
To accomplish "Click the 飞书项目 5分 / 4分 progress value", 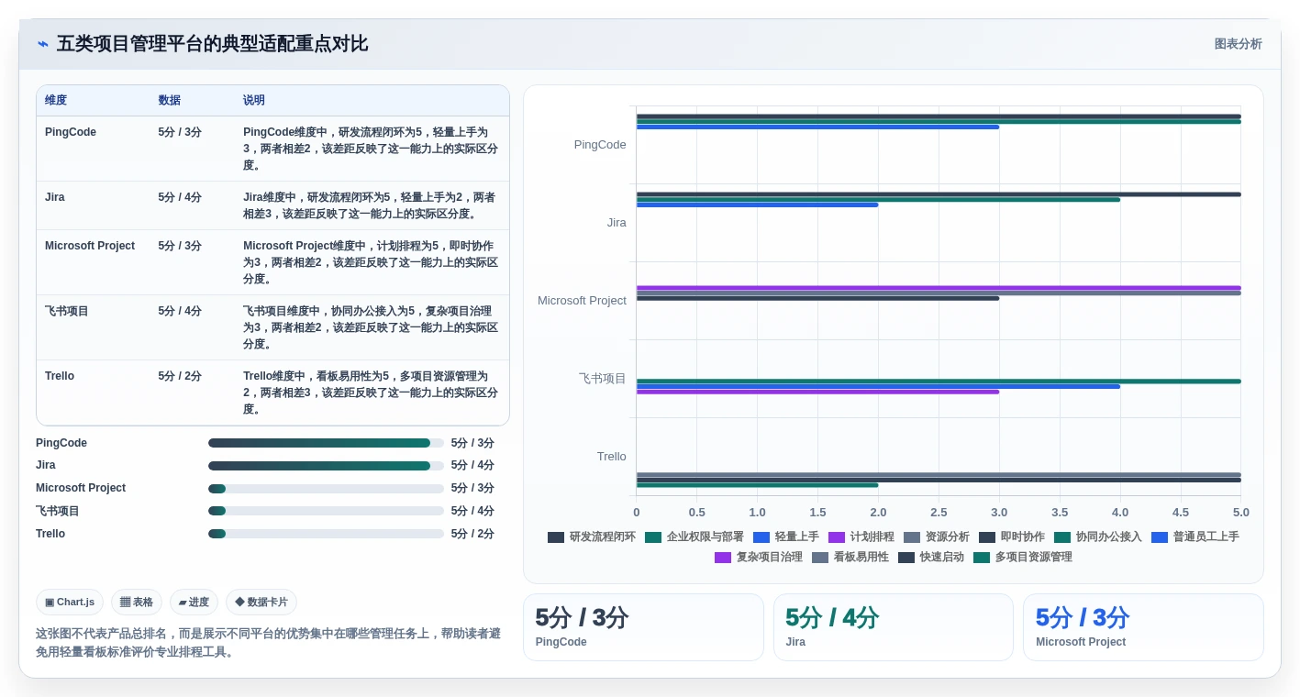I will pyautogui.click(x=472, y=511).
